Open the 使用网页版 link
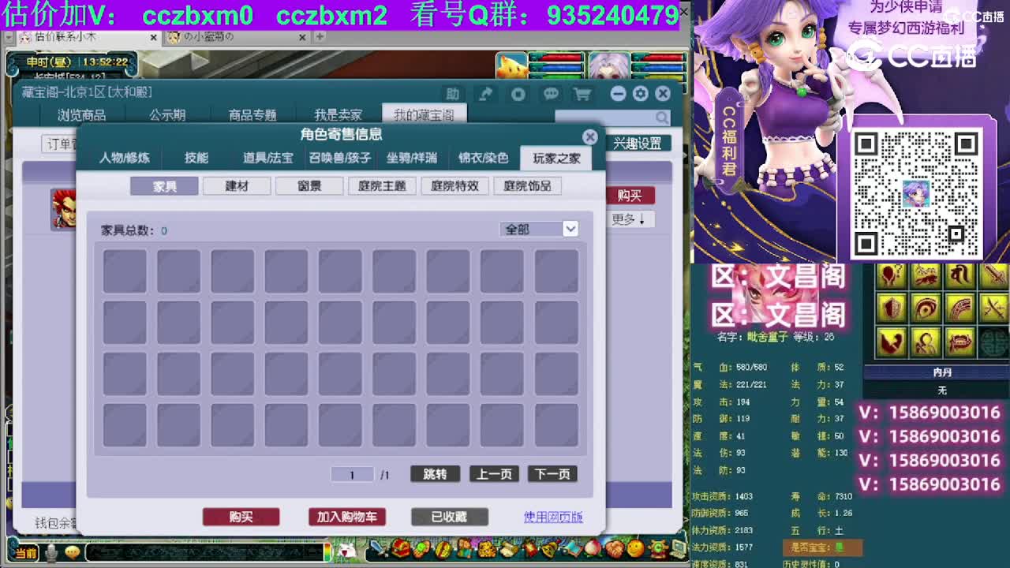The height and width of the screenshot is (568, 1010). 553,517
